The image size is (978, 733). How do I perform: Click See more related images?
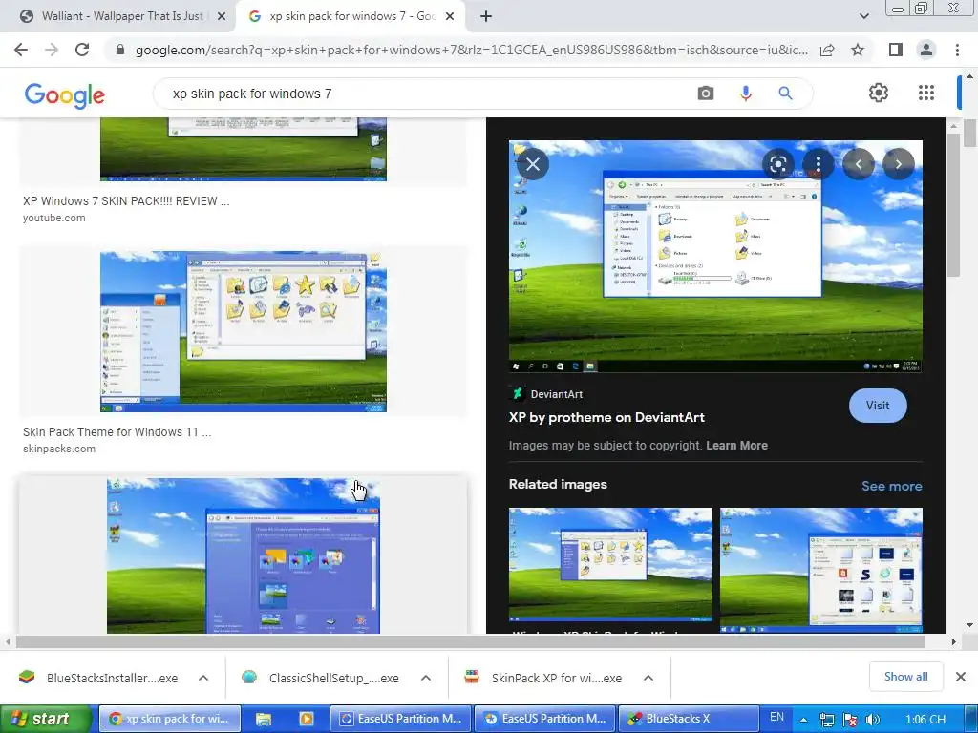click(891, 486)
